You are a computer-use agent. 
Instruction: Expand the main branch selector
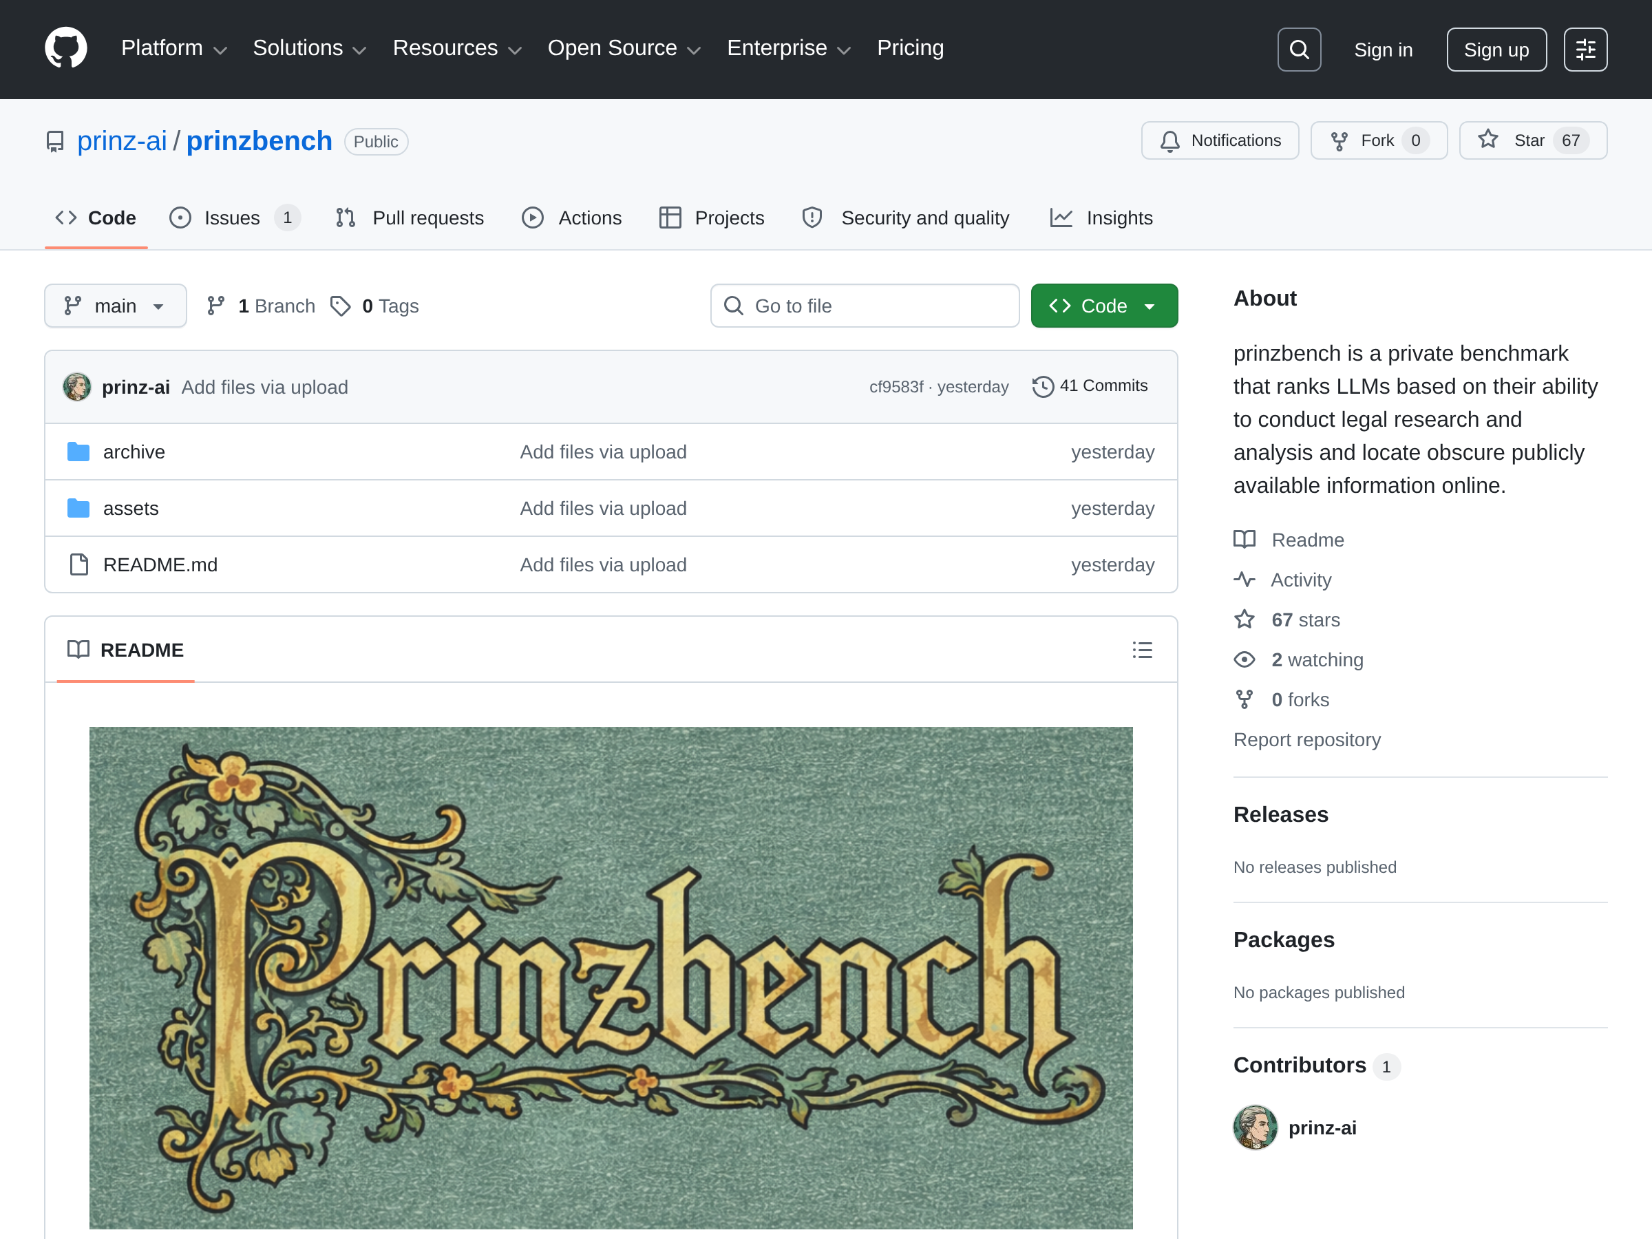pyautogui.click(x=115, y=306)
